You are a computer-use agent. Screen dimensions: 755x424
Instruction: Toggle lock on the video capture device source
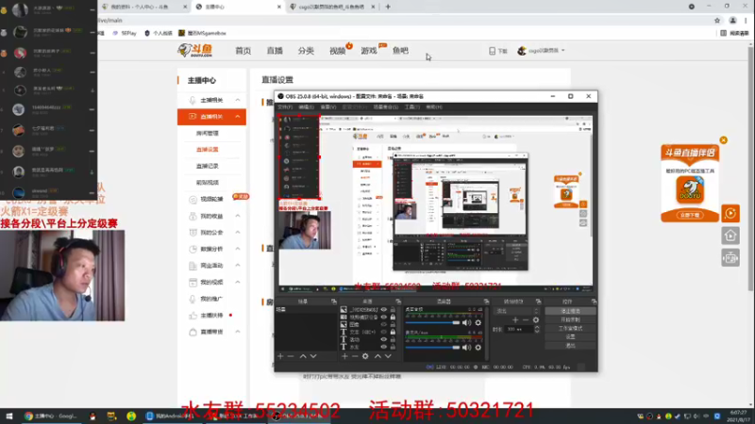pyautogui.click(x=393, y=317)
